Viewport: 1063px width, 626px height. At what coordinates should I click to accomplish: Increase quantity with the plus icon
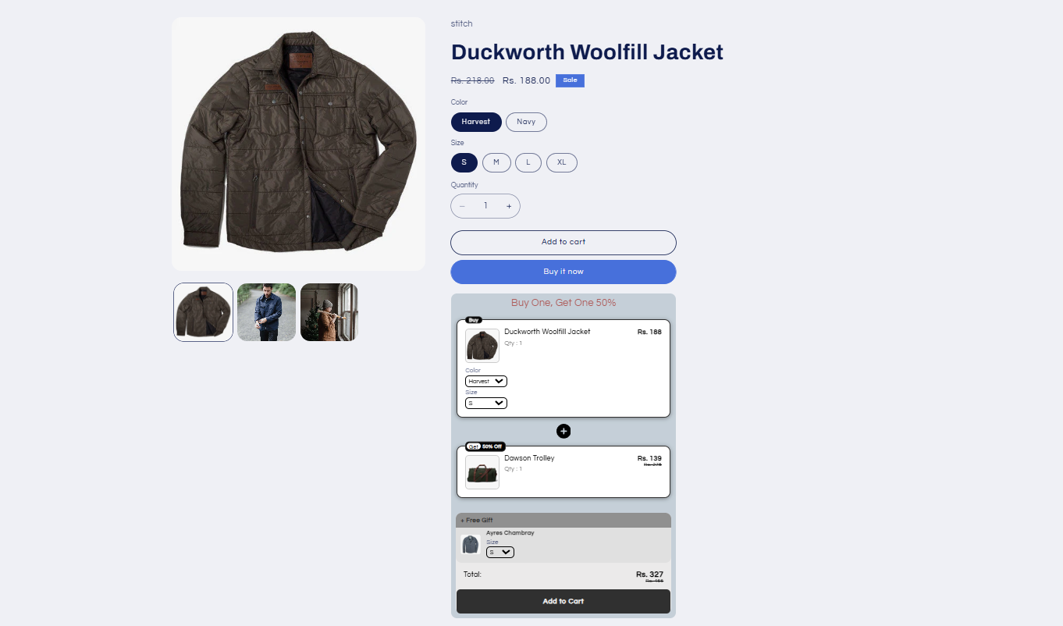coord(509,206)
